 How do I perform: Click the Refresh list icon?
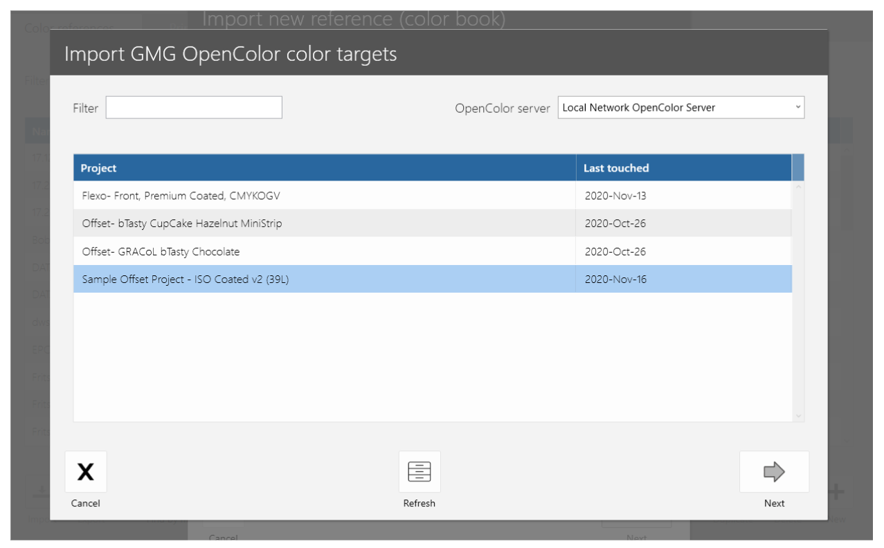pyautogui.click(x=420, y=472)
